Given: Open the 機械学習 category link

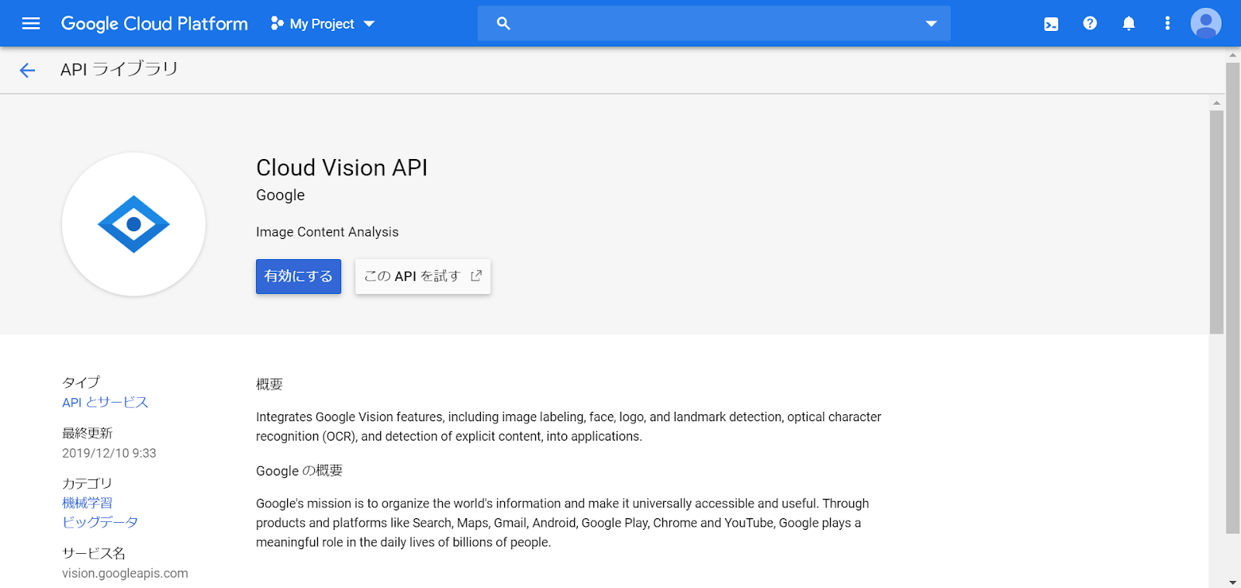Looking at the screenshot, I should tap(87, 503).
